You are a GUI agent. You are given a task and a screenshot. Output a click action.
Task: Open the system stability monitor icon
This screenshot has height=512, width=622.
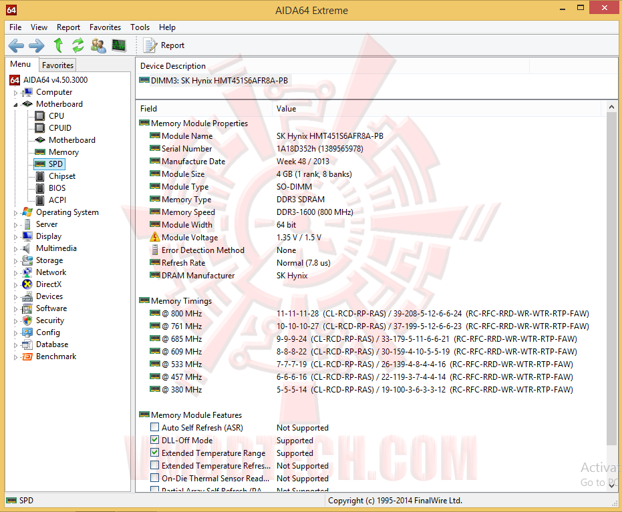[x=119, y=45]
